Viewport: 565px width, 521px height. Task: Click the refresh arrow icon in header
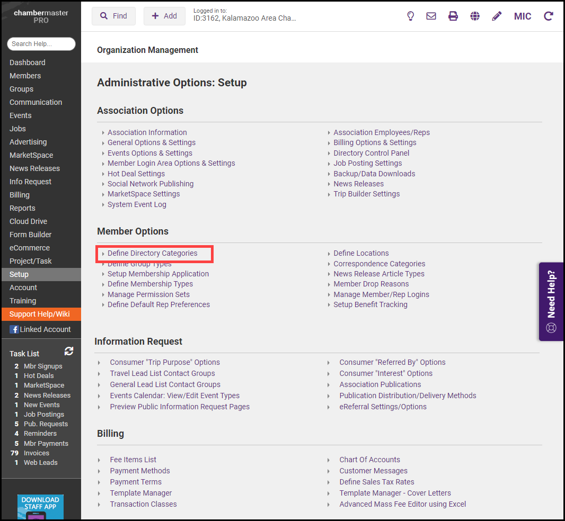pos(549,16)
